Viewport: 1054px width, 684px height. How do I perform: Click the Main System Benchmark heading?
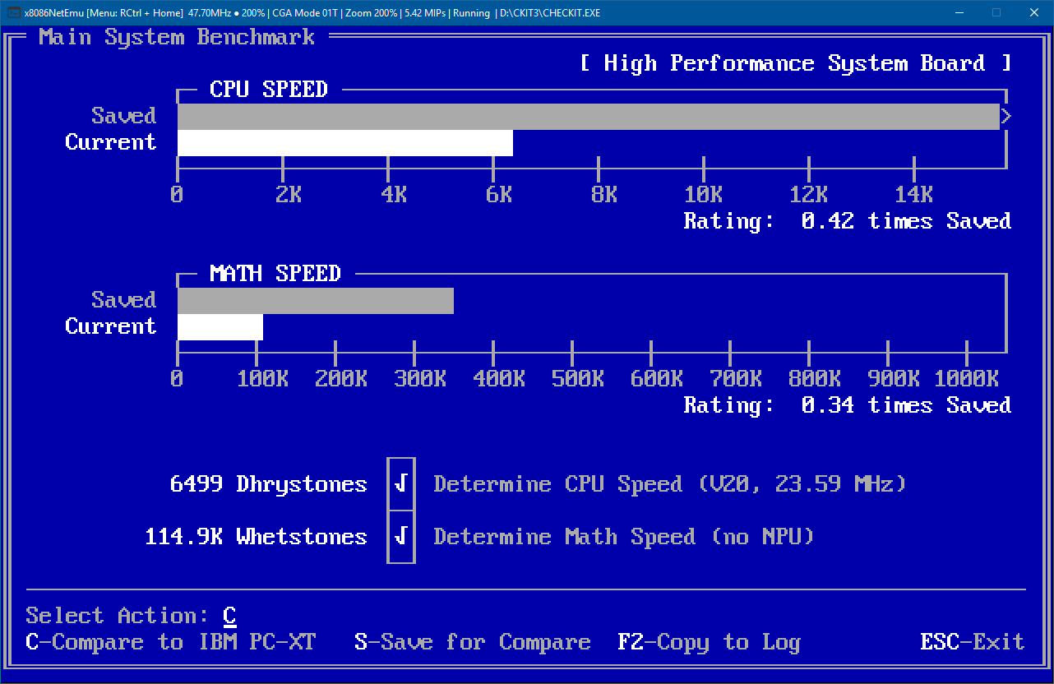tap(178, 36)
